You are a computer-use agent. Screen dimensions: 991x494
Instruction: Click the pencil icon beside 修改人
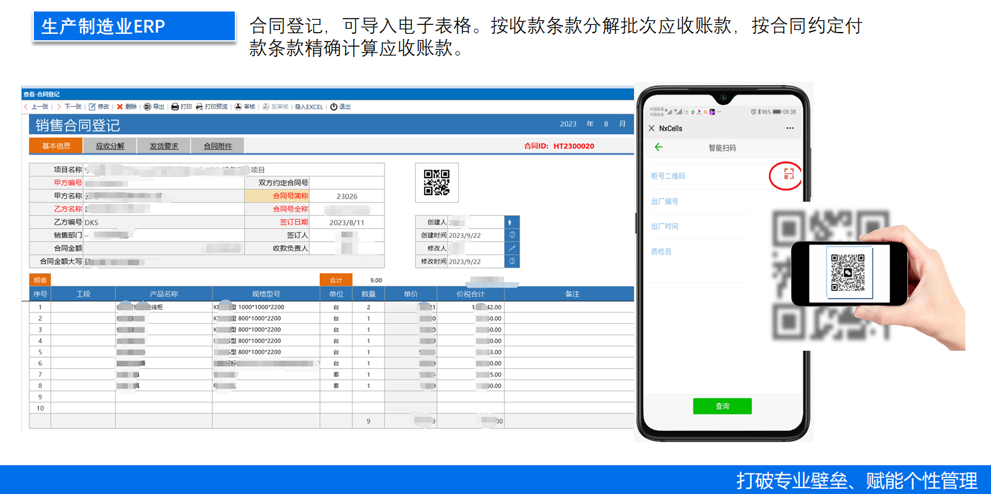(512, 248)
